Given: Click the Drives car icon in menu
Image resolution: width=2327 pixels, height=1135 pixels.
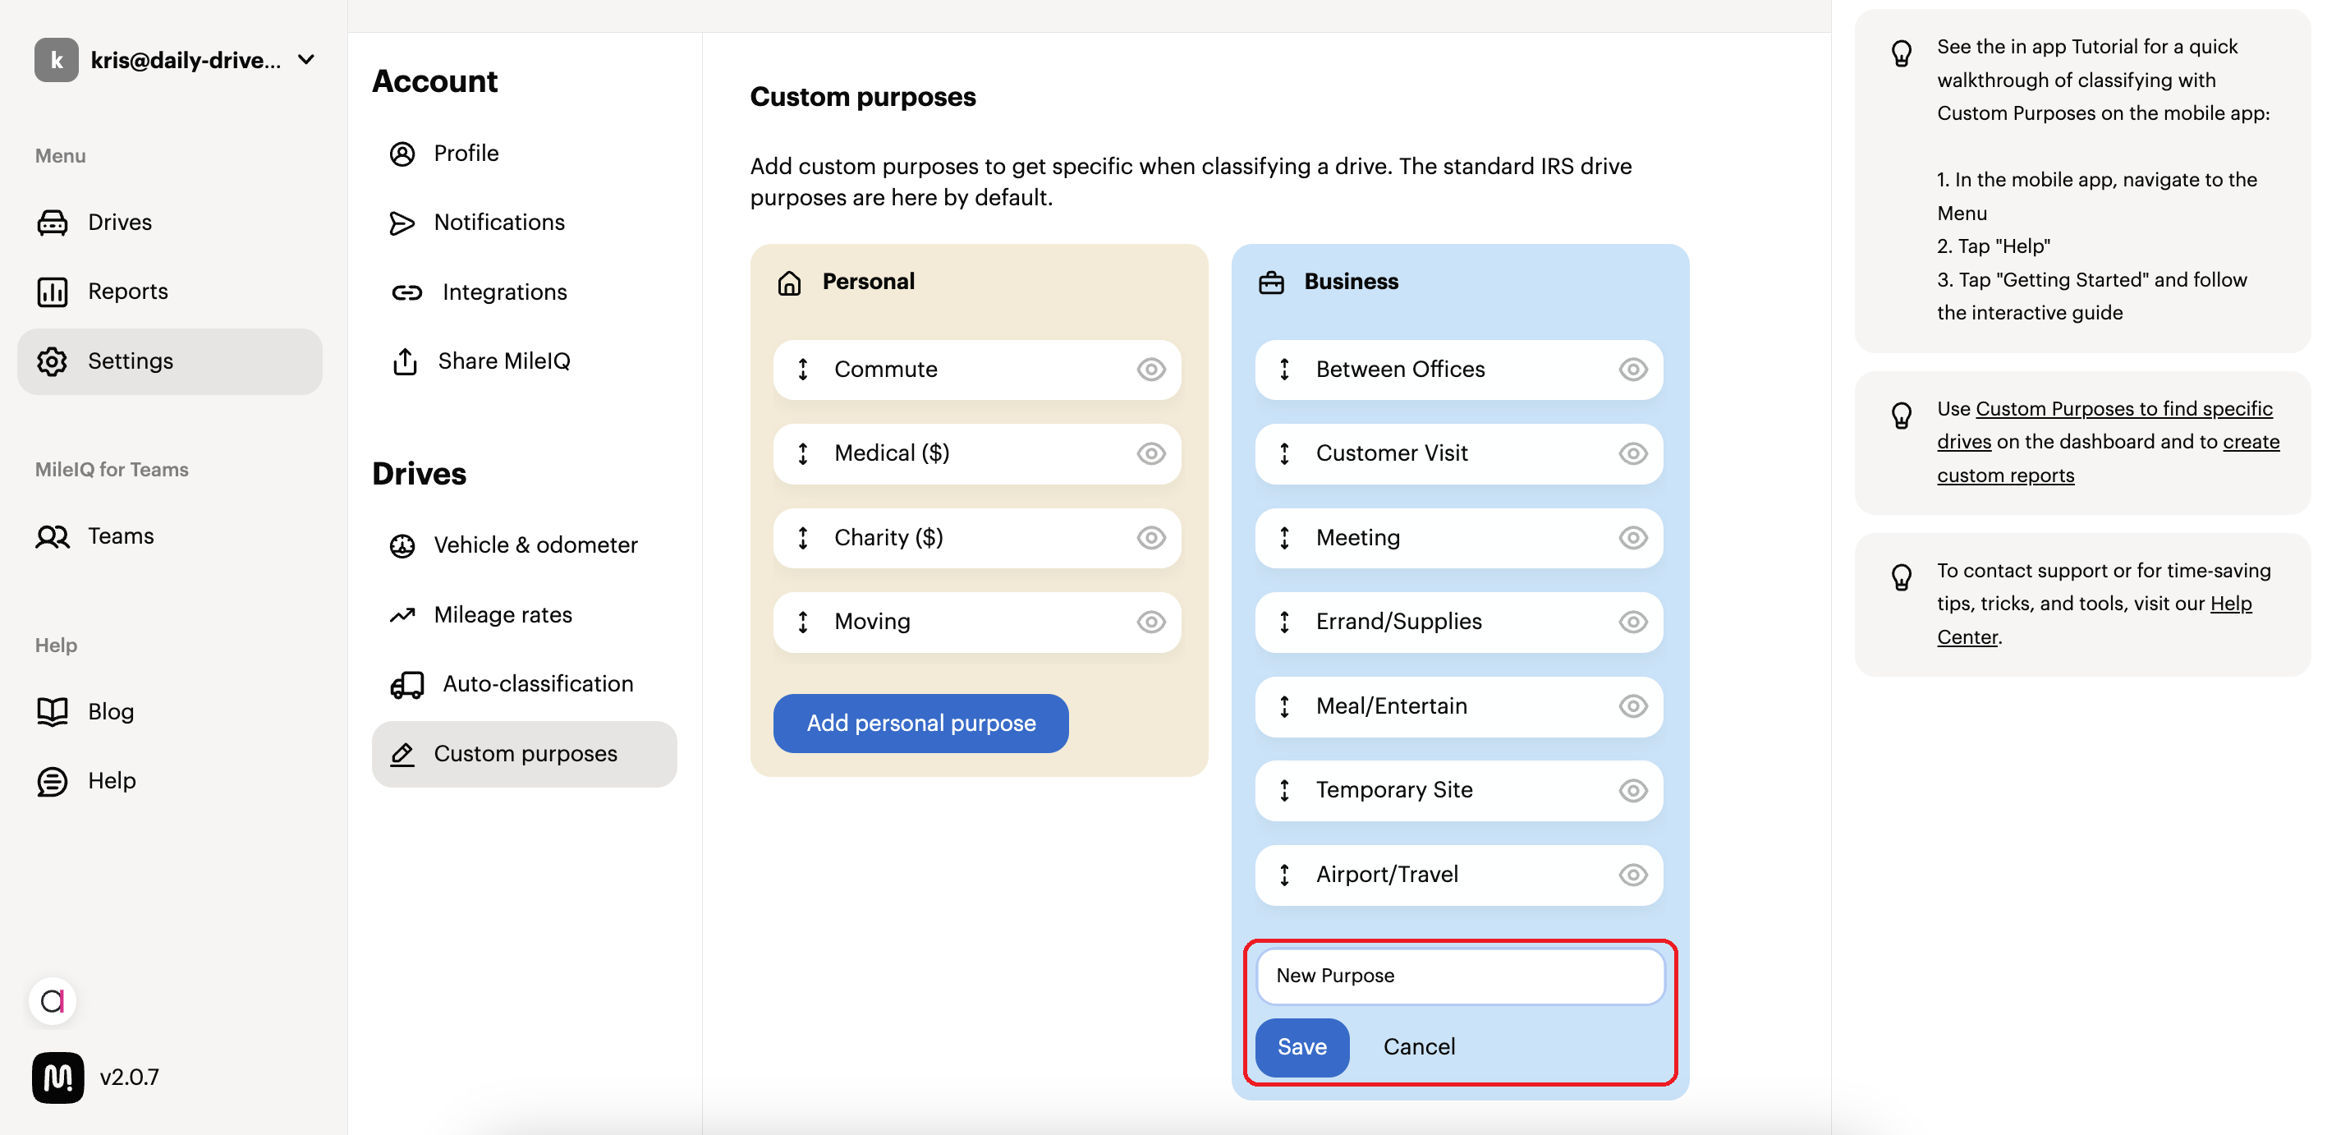Looking at the screenshot, I should pos(53,223).
